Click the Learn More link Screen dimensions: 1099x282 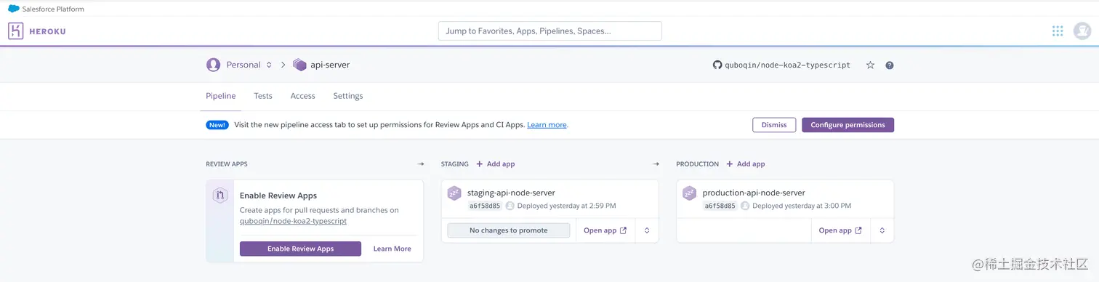[x=392, y=249]
